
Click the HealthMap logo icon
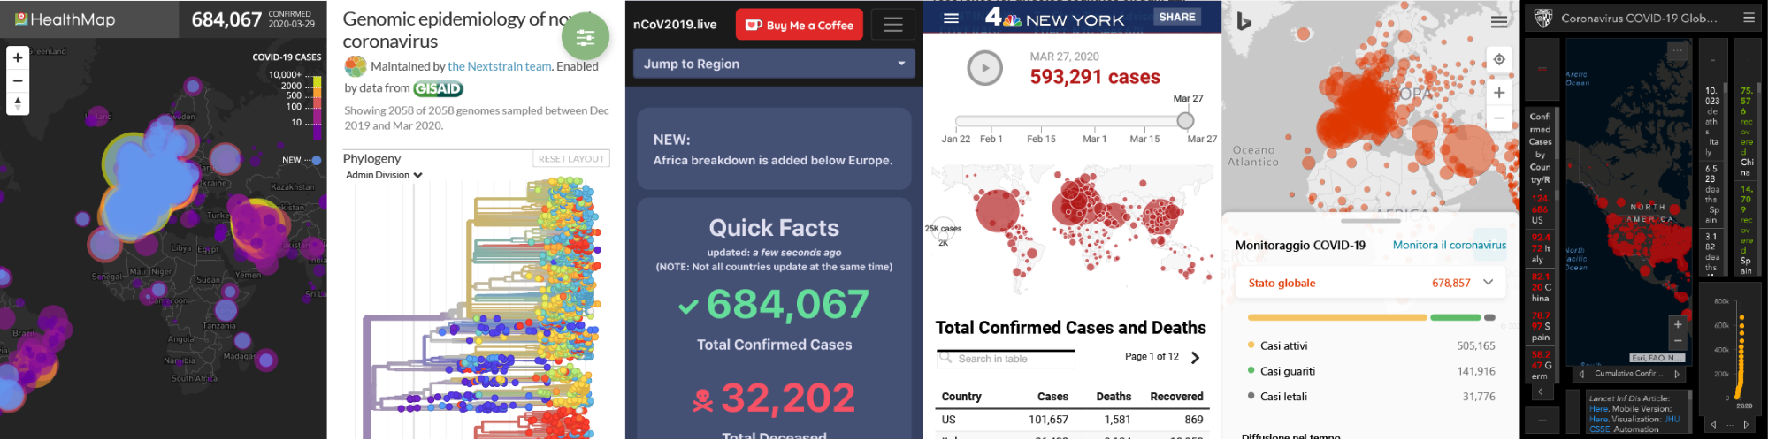pyautogui.click(x=21, y=19)
